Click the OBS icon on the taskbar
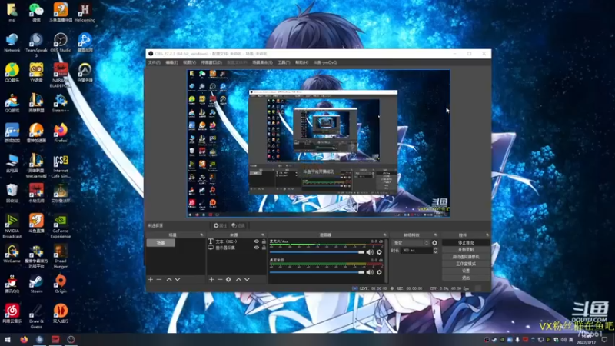Viewport: 615px width, 346px height. (71, 339)
